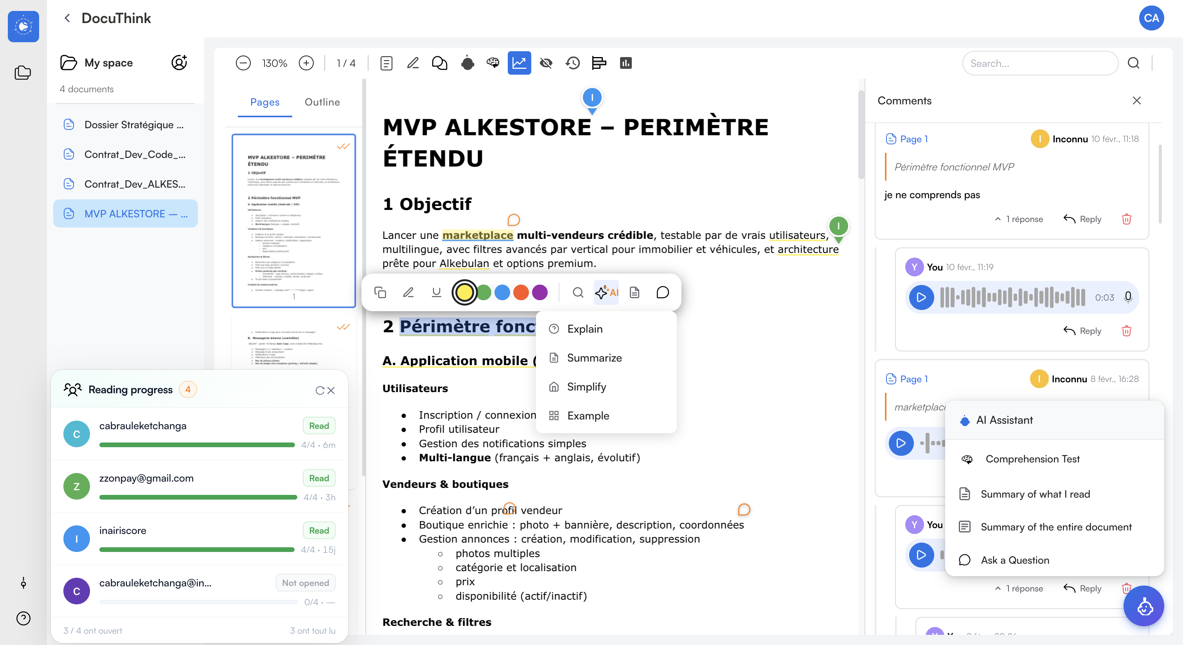Select the statistics bar chart icon in toolbar
1183x645 pixels.
click(626, 63)
